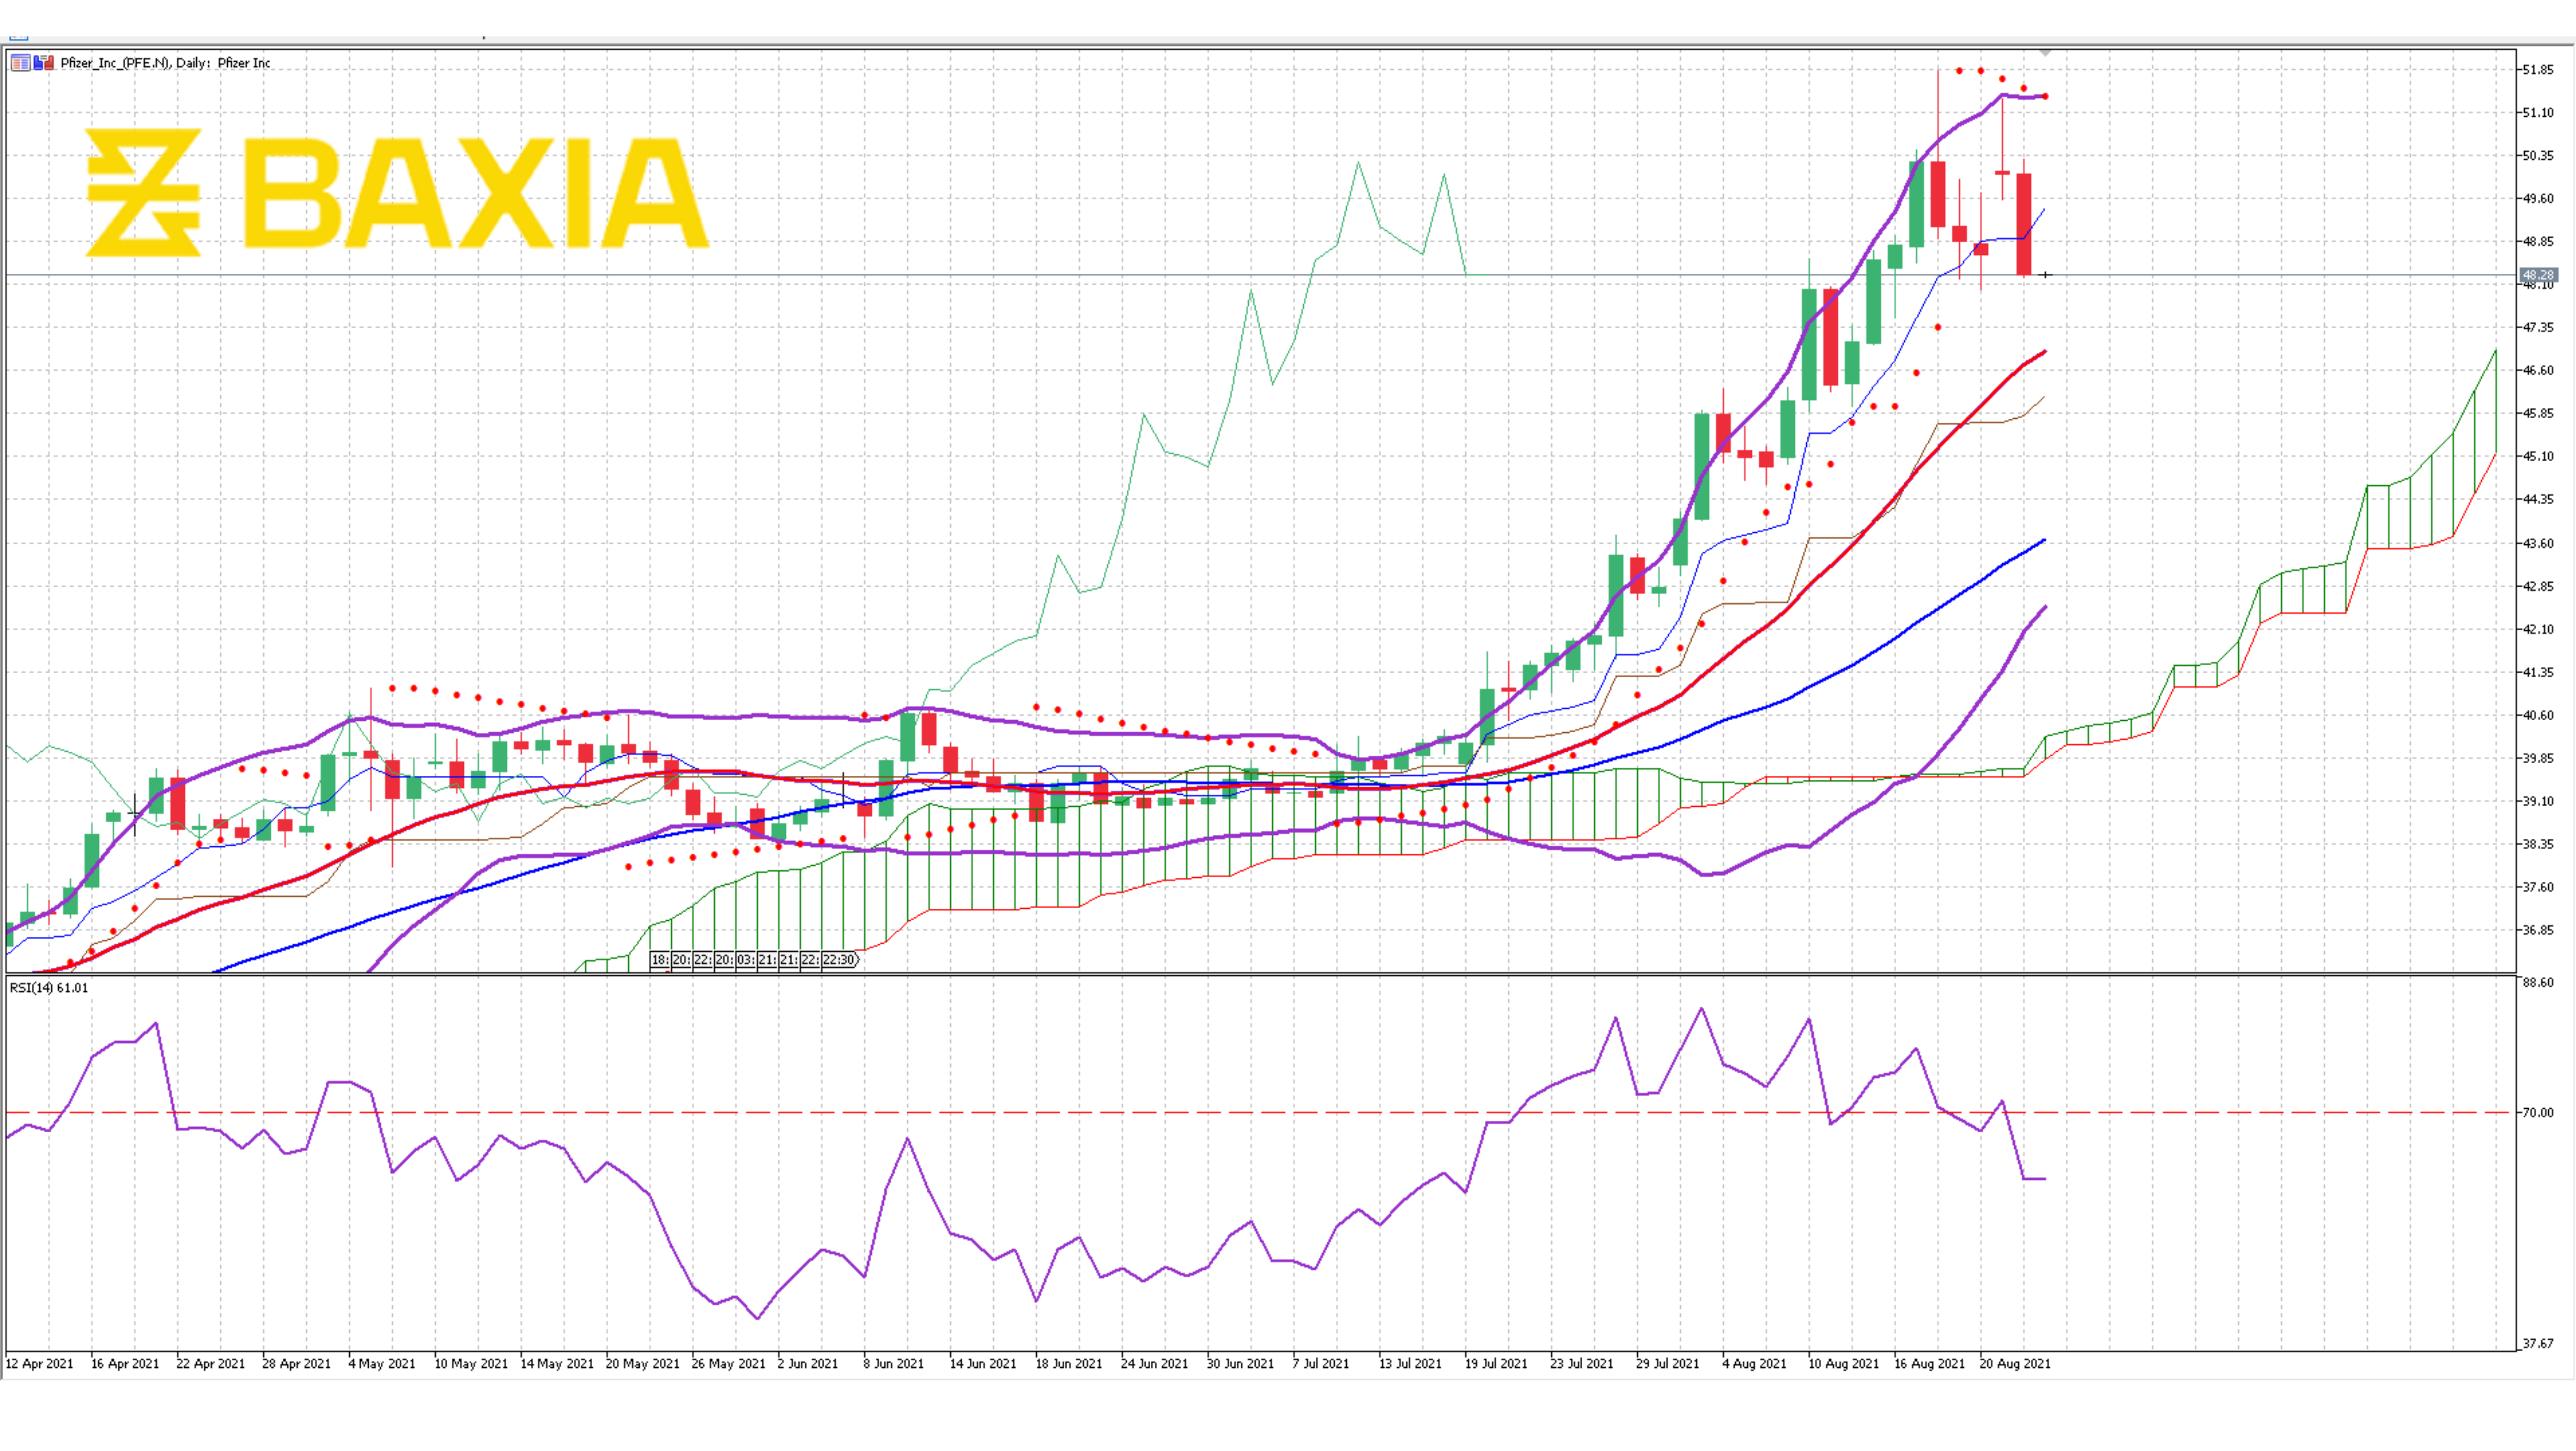Click the BAXIA yellow text logo
Image resolution: width=2576 pixels, height=1451 pixels.
click(476, 192)
